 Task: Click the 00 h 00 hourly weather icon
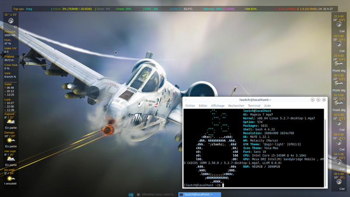338,83
